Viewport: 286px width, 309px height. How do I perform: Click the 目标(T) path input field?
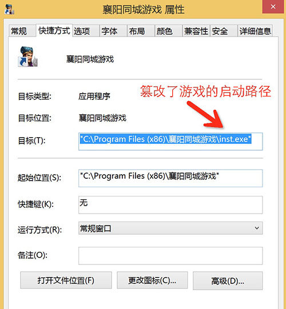click(170, 142)
